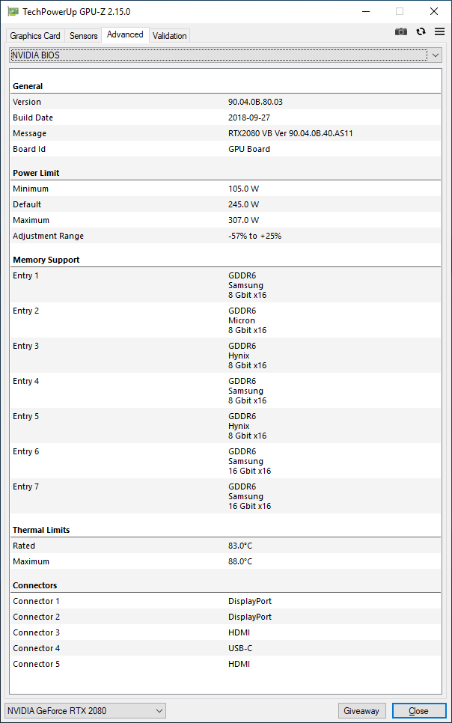Click the screenshot camera icon

pyautogui.click(x=401, y=32)
